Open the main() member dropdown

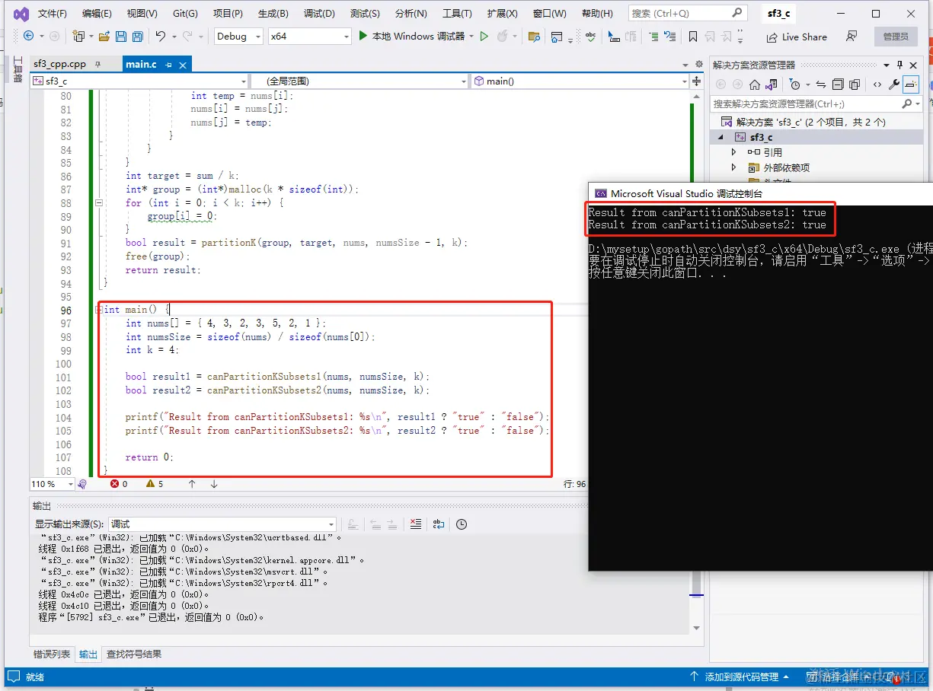coord(580,81)
